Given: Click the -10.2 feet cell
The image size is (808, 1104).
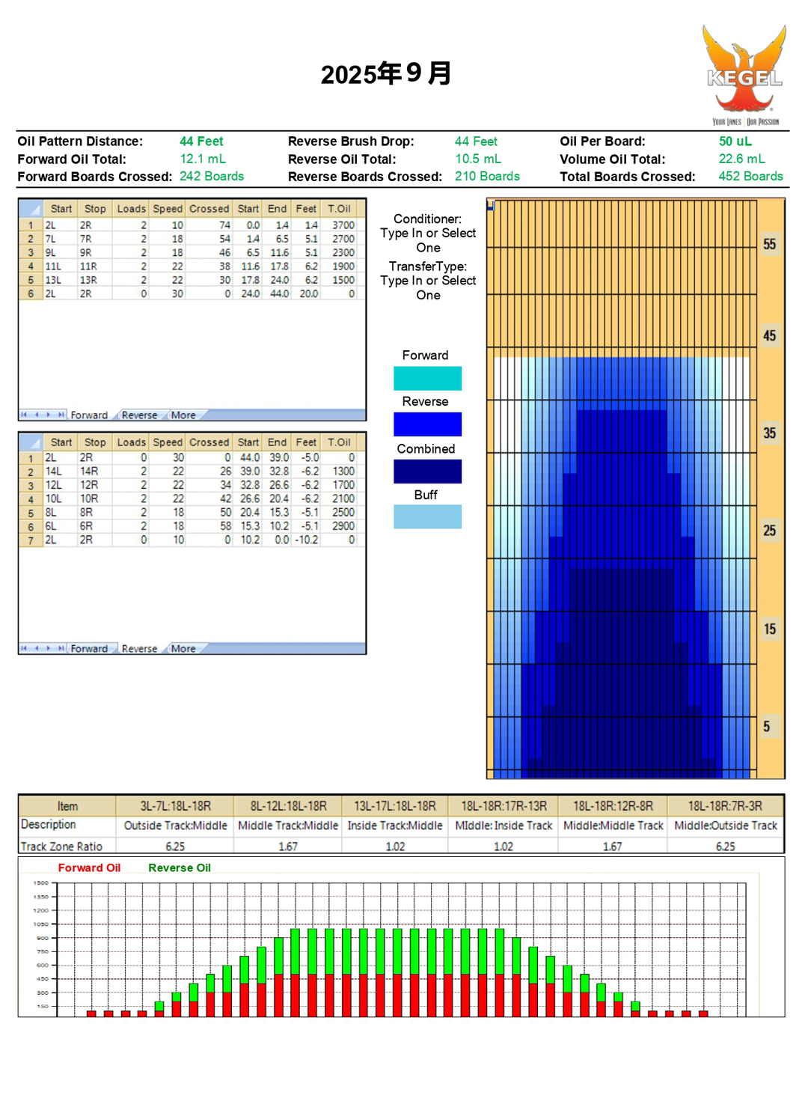Looking at the screenshot, I should [306, 540].
